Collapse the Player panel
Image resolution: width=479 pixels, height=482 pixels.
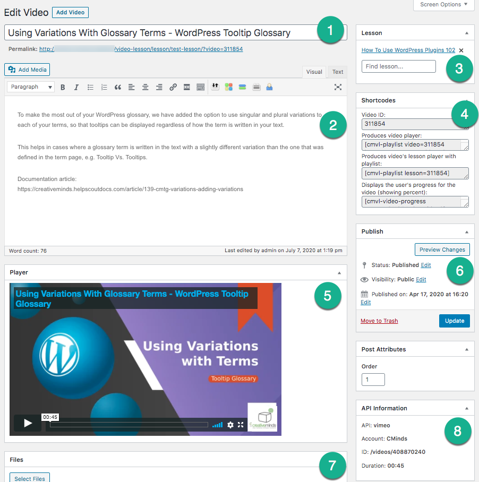pyautogui.click(x=339, y=273)
